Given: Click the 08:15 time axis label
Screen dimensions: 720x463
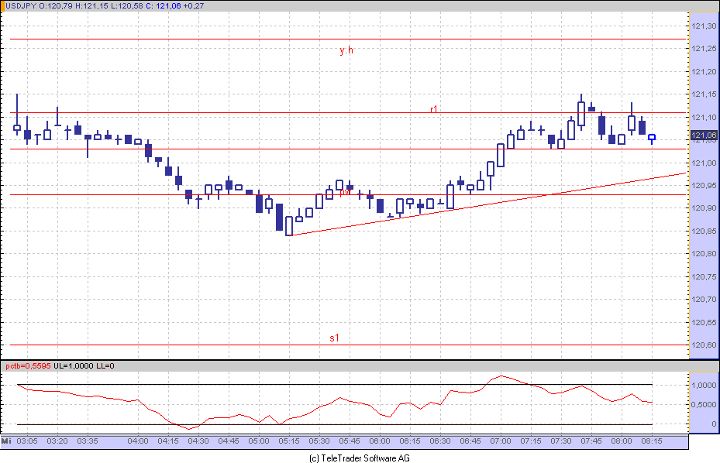Looking at the screenshot, I should [652, 441].
